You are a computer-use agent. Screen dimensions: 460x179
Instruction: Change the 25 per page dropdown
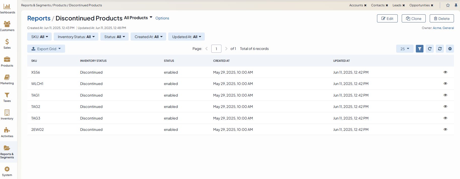(405, 49)
